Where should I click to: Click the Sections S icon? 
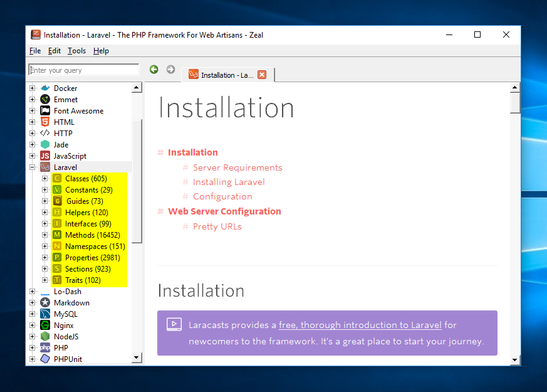pyautogui.click(x=57, y=268)
